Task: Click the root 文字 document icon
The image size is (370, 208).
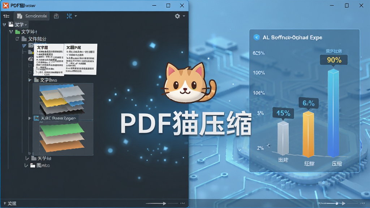Action: pos(11,24)
